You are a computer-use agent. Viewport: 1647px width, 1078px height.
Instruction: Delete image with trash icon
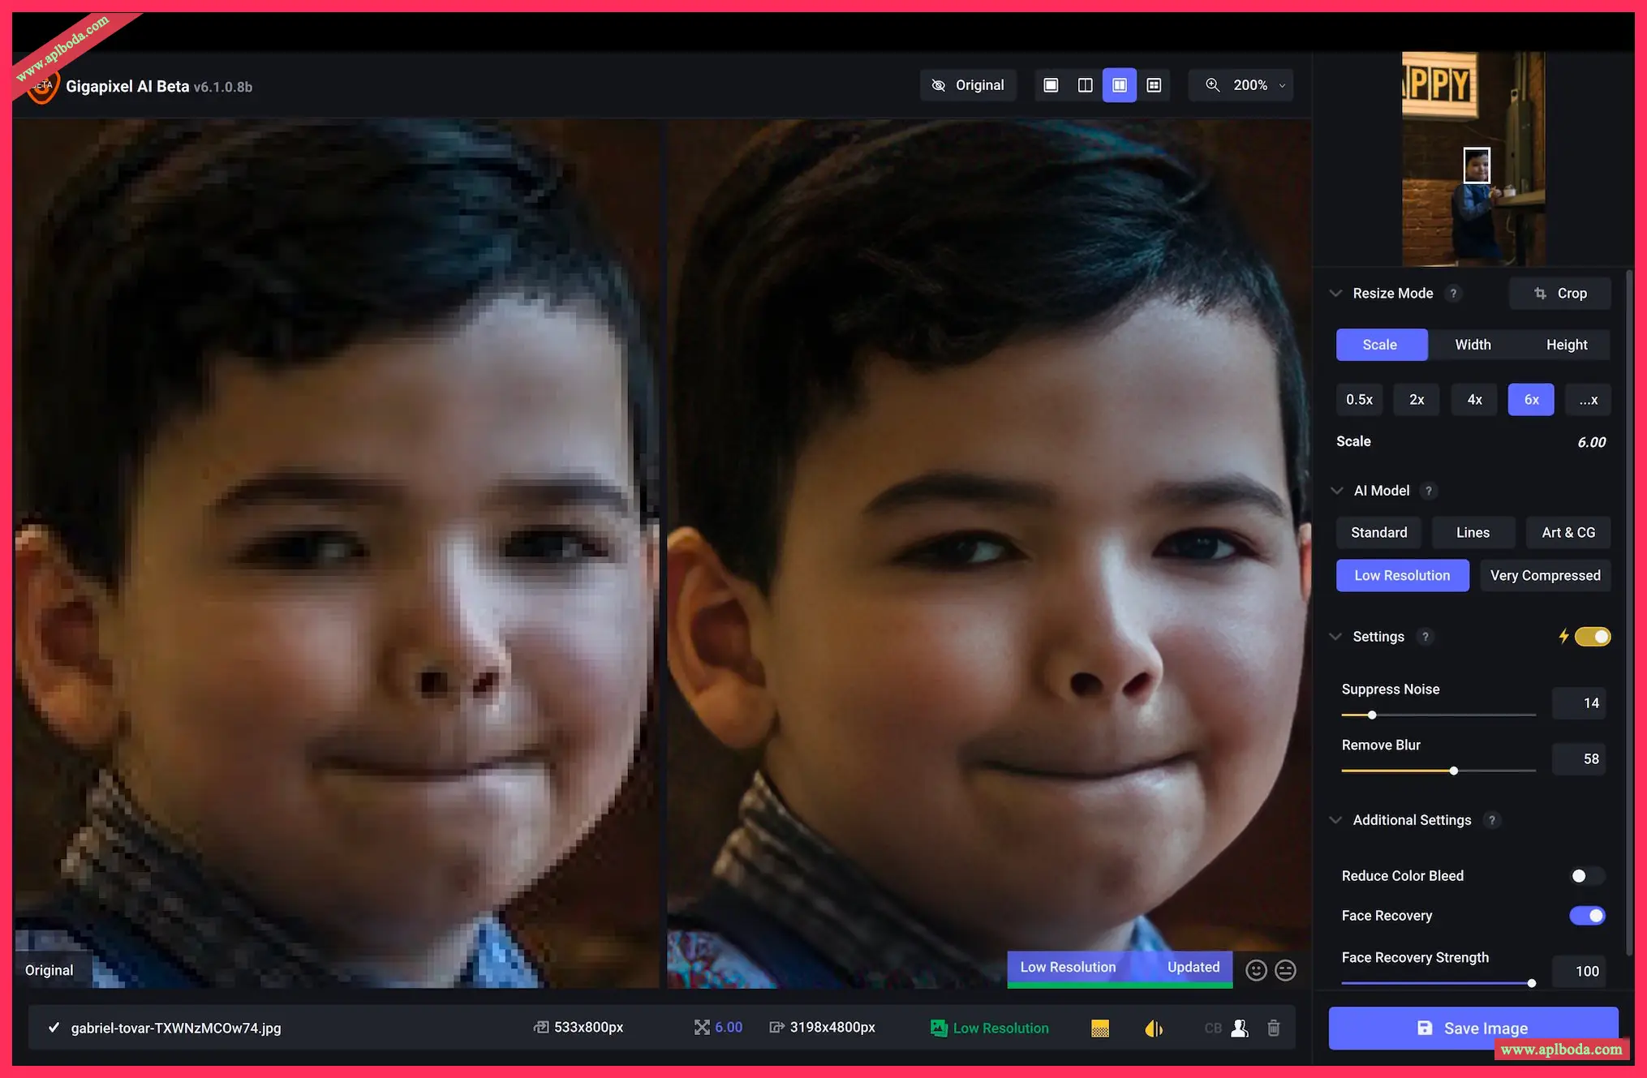(1274, 1028)
